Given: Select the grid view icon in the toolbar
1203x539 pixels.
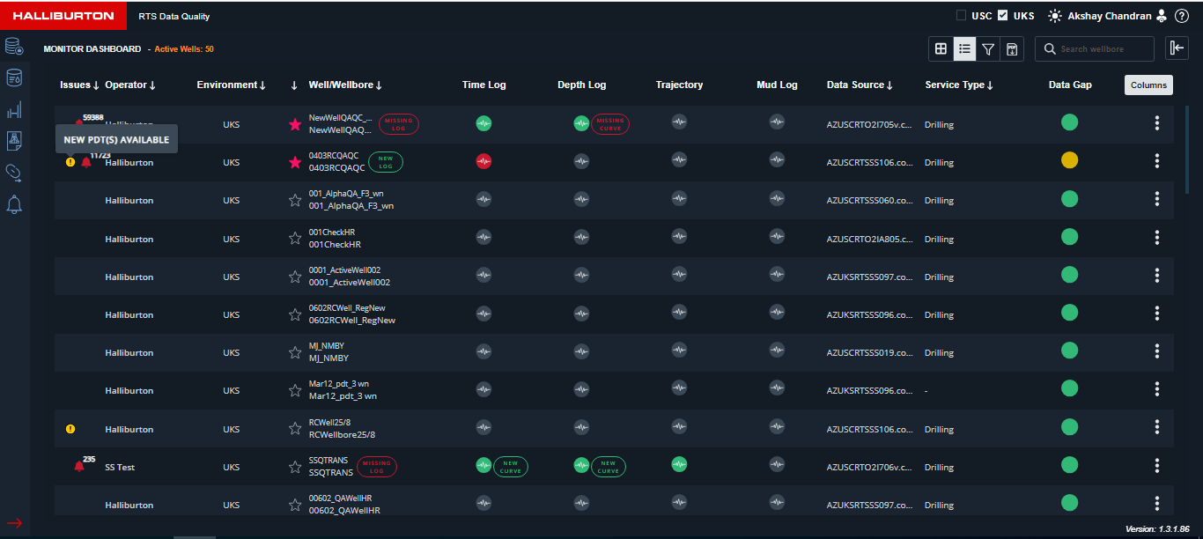Looking at the screenshot, I should 941,48.
